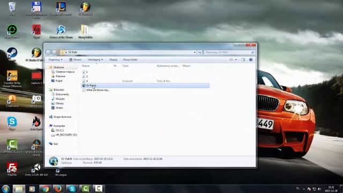Sort by Wykonawcy uczestniczący column header
Image resolution: width=343 pixels, height=193 pixels.
click(168, 66)
